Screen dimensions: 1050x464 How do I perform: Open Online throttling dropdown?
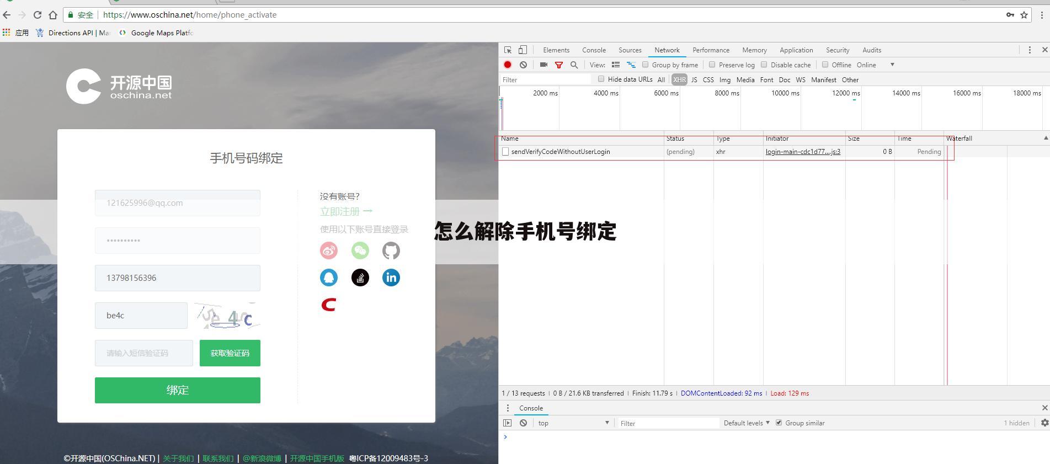coord(876,65)
